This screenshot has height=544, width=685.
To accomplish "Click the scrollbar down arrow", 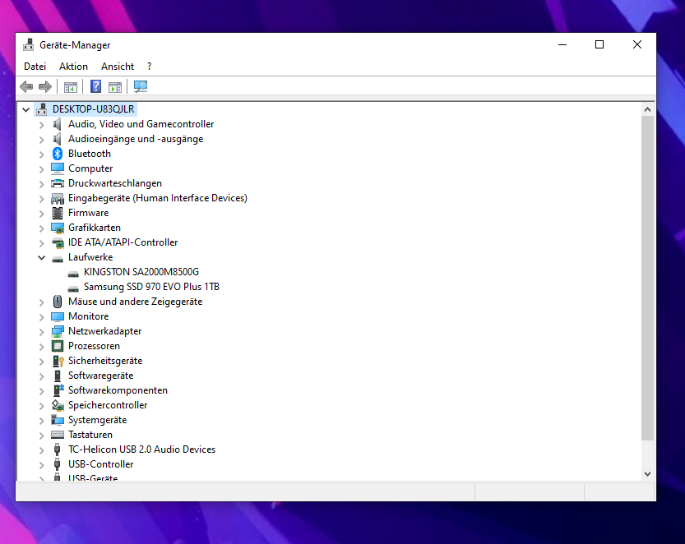I will pyautogui.click(x=647, y=474).
